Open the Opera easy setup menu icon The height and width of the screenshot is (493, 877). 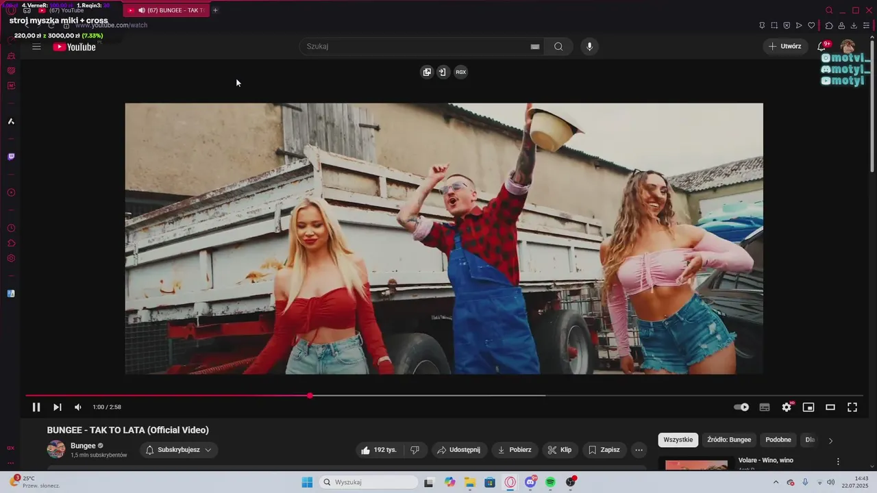pyautogui.click(x=866, y=25)
